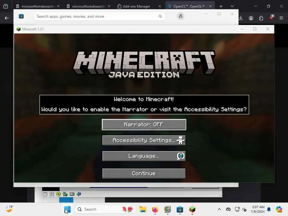Viewport: 288px width, 216px height.
Task: Open the Microsoft Store profile icon
Action: 181,16
